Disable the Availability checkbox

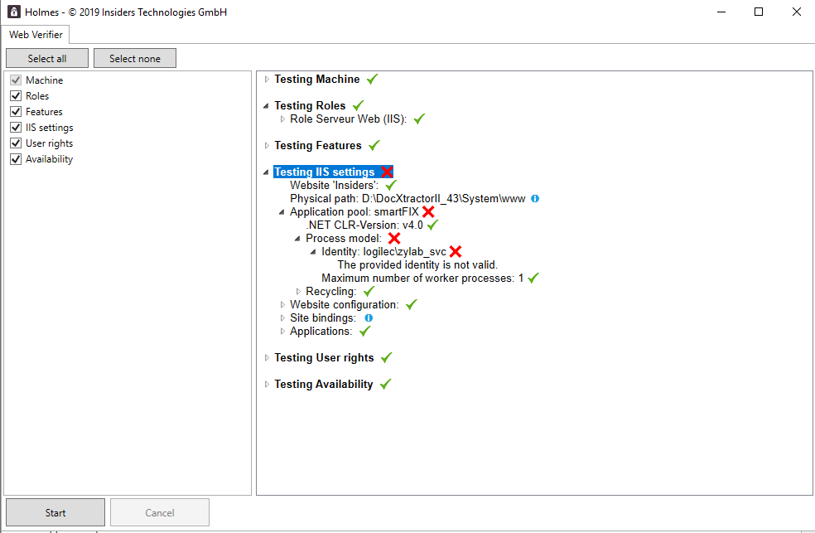pyautogui.click(x=15, y=159)
